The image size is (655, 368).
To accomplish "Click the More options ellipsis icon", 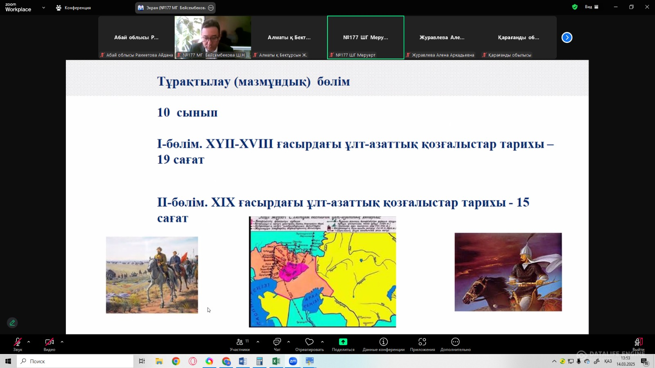I will tap(455, 342).
